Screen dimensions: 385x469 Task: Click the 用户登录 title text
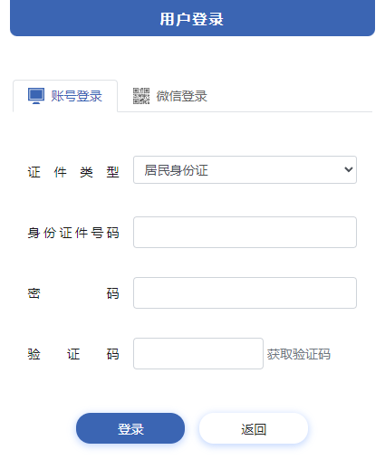tap(192, 19)
